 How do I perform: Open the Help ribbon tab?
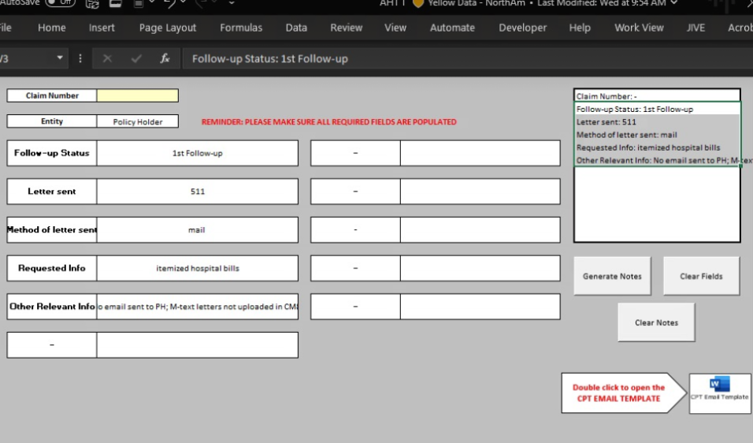(580, 28)
